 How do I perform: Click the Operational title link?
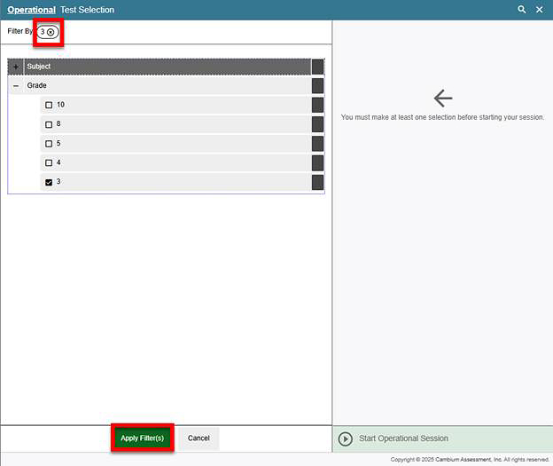(31, 10)
